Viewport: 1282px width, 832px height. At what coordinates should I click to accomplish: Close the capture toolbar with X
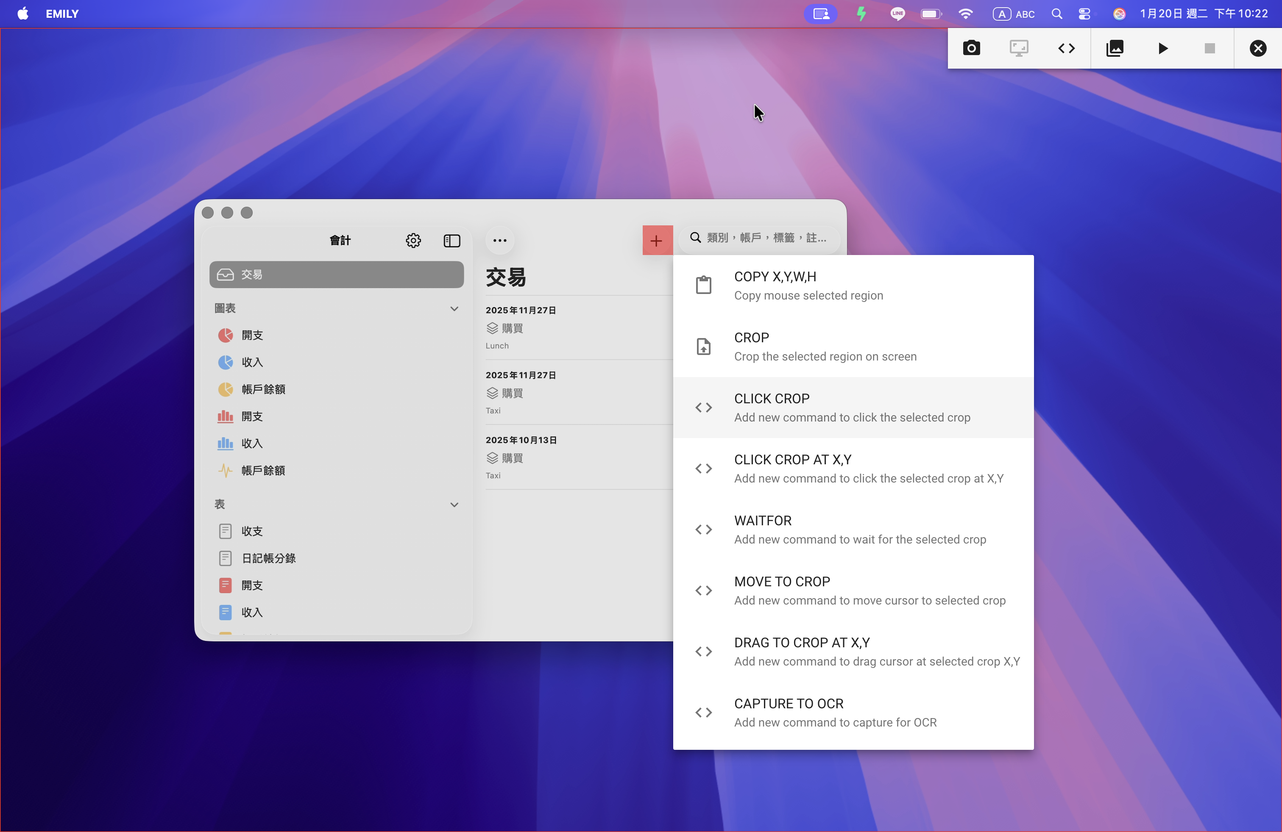pyautogui.click(x=1258, y=48)
